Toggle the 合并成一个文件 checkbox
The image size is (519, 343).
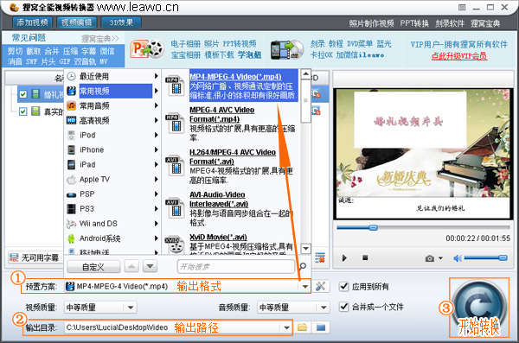tap(344, 307)
